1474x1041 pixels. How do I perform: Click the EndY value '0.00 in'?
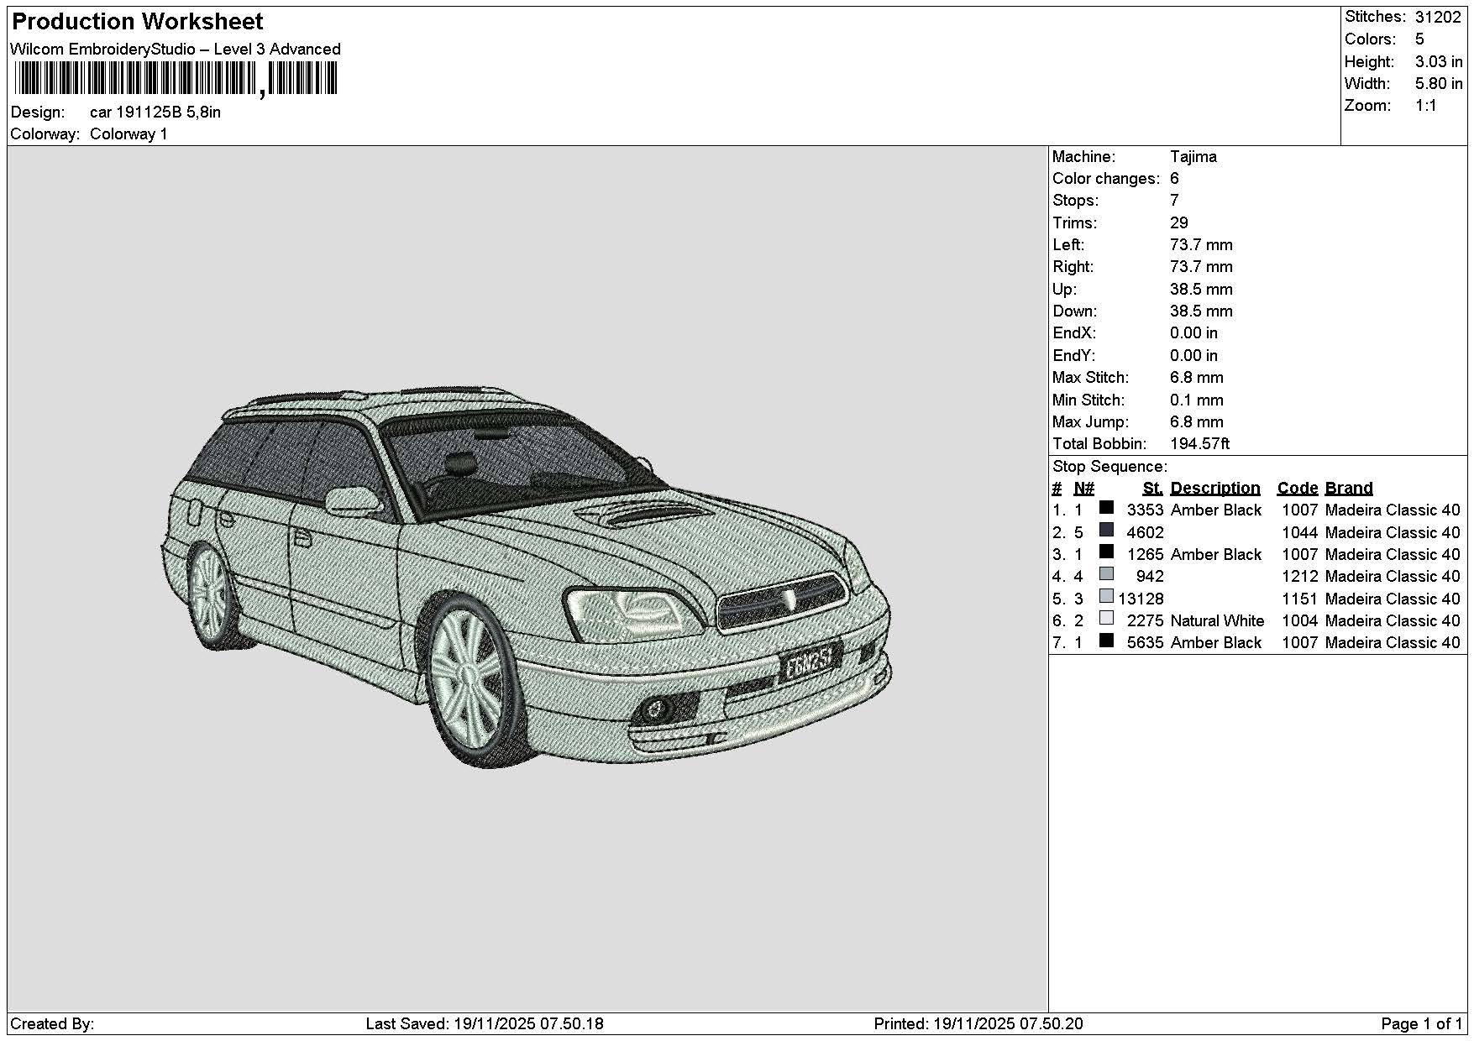coord(1193,356)
